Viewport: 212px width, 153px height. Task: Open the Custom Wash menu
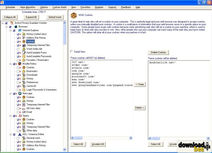click(x=59, y=7)
